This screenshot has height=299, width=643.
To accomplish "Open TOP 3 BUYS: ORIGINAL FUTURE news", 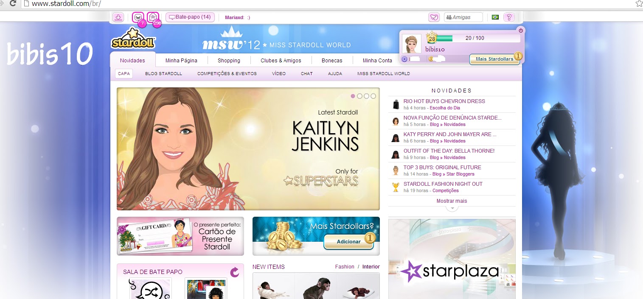I will click(442, 168).
